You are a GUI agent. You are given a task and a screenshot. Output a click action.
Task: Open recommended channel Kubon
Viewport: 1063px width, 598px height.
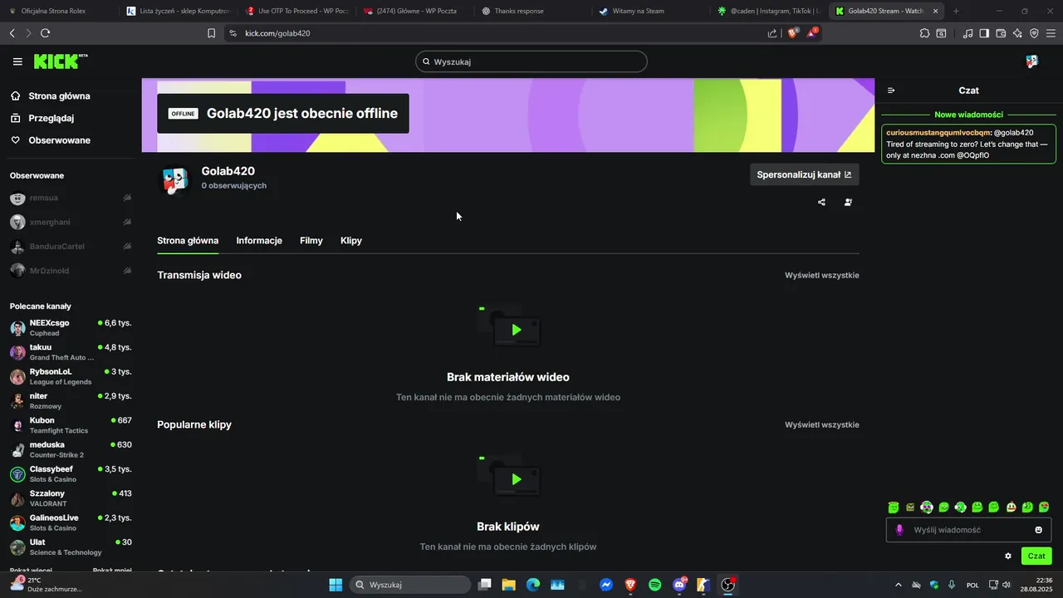[x=71, y=425]
